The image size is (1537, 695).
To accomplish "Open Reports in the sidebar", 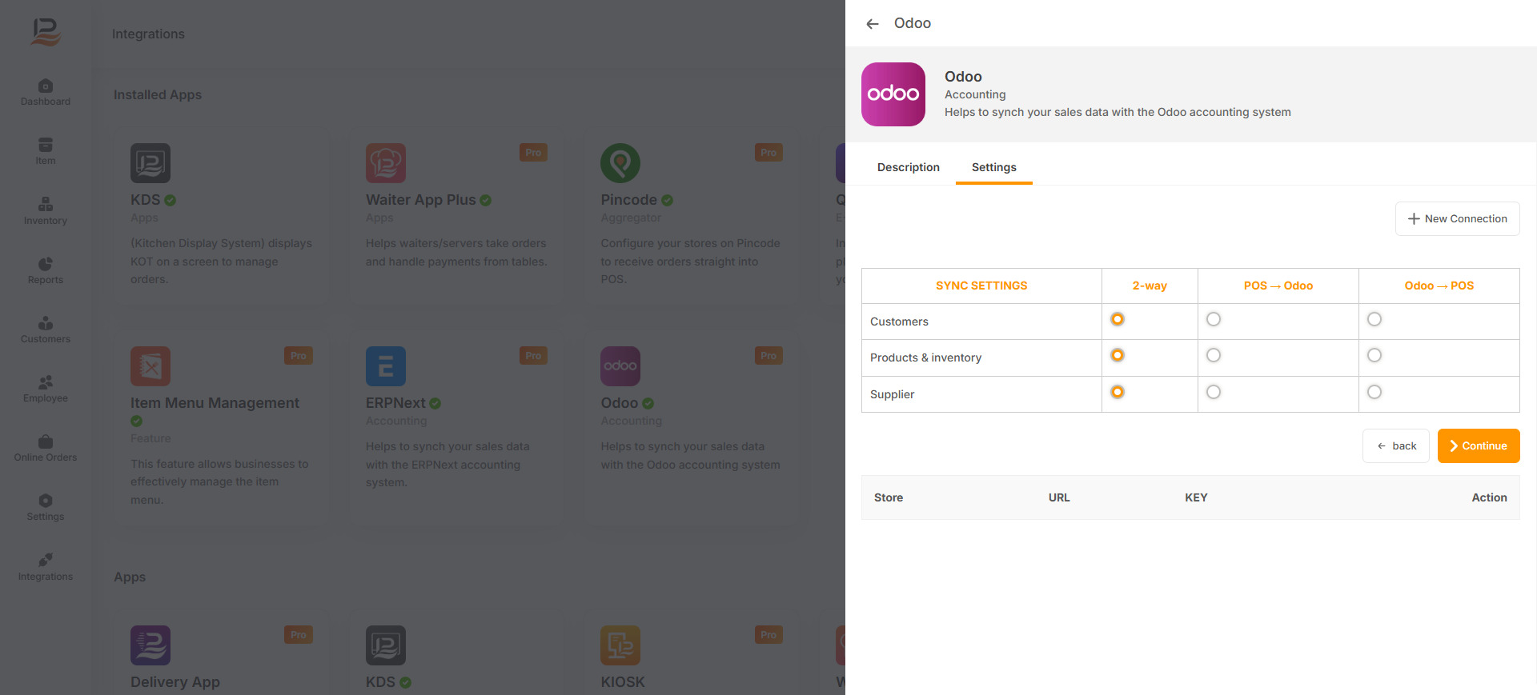I will click(46, 270).
